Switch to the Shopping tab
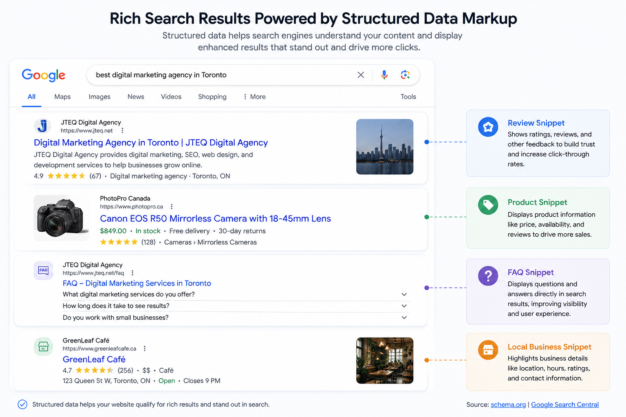 [212, 97]
